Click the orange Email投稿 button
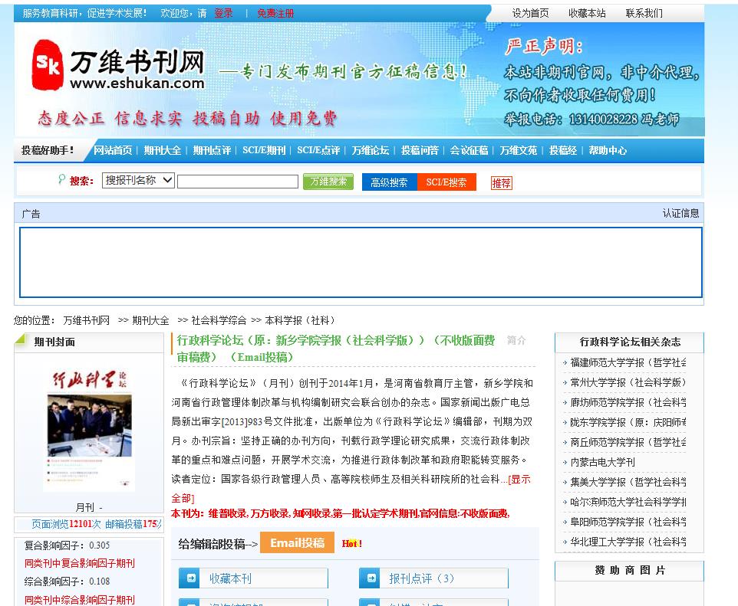This screenshot has width=738, height=606. point(297,542)
